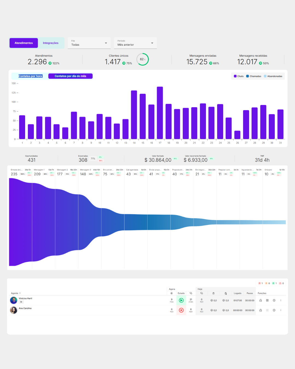Toggle the Chats series in the chart legend
295x369 pixels.
239,76
